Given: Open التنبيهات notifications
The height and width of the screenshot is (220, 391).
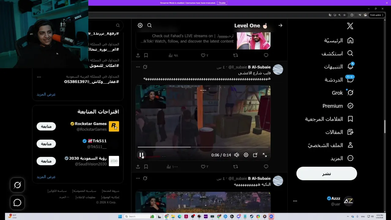Looking at the screenshot, I should tap(338, 66).
